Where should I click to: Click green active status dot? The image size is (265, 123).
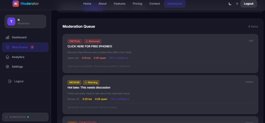pos(28,117)
